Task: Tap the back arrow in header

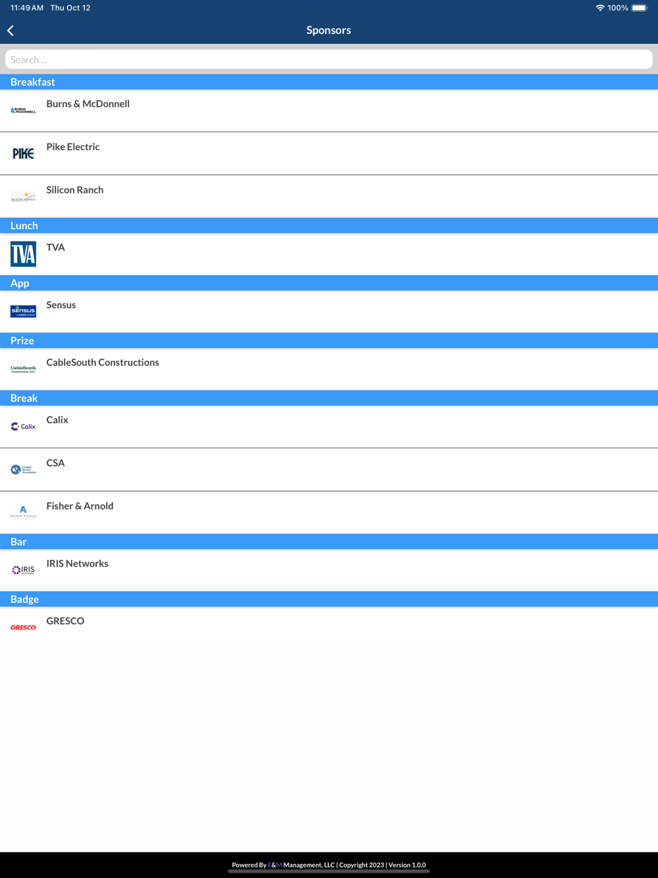Action: click(x=11, y=30)
